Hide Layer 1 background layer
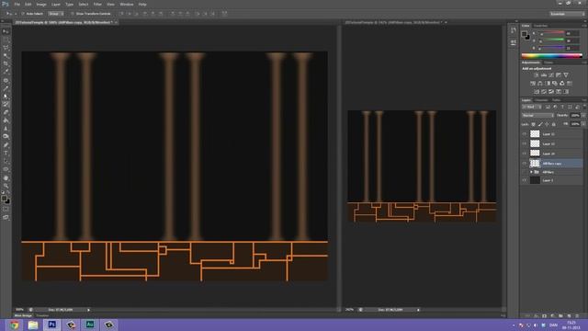The width and height of the screenshot is (588, 331). tap(525, 180)
